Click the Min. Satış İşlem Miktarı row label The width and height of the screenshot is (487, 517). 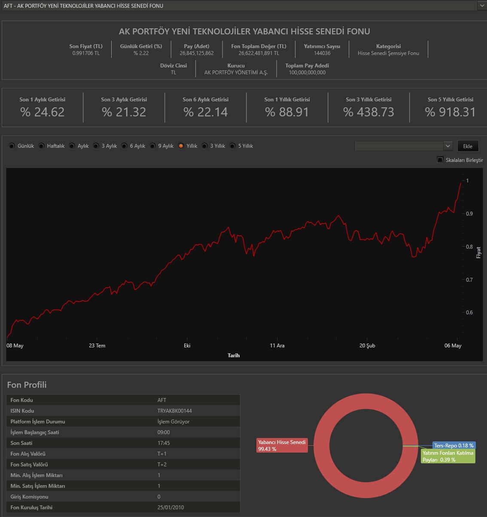point(38,486)
